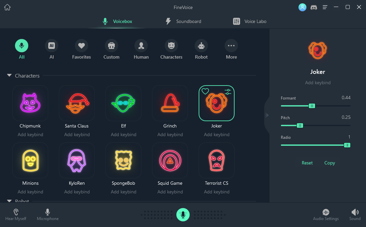Screen dimensions: 366x227
Task: Add keybind in the Joker side panel
Action: [318, 83]
